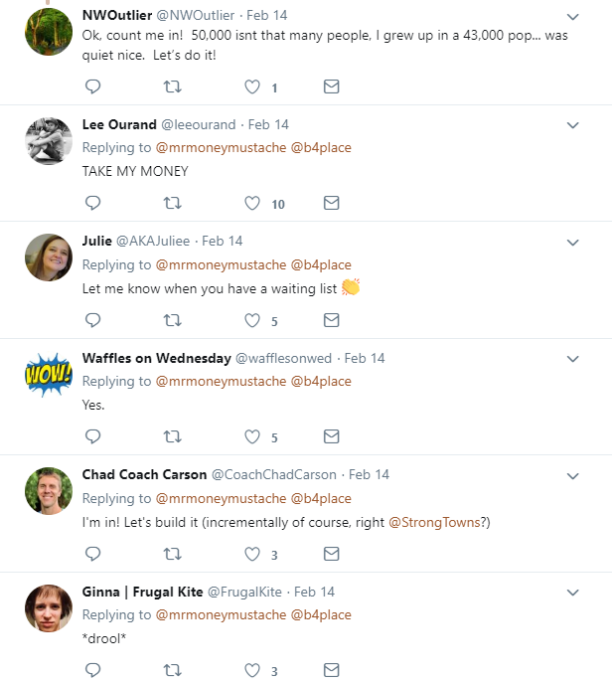612x682 pixels.
Task: Message Waffles on Wednesday's tweet via envelope icon
Action: [x=332, y=436]
